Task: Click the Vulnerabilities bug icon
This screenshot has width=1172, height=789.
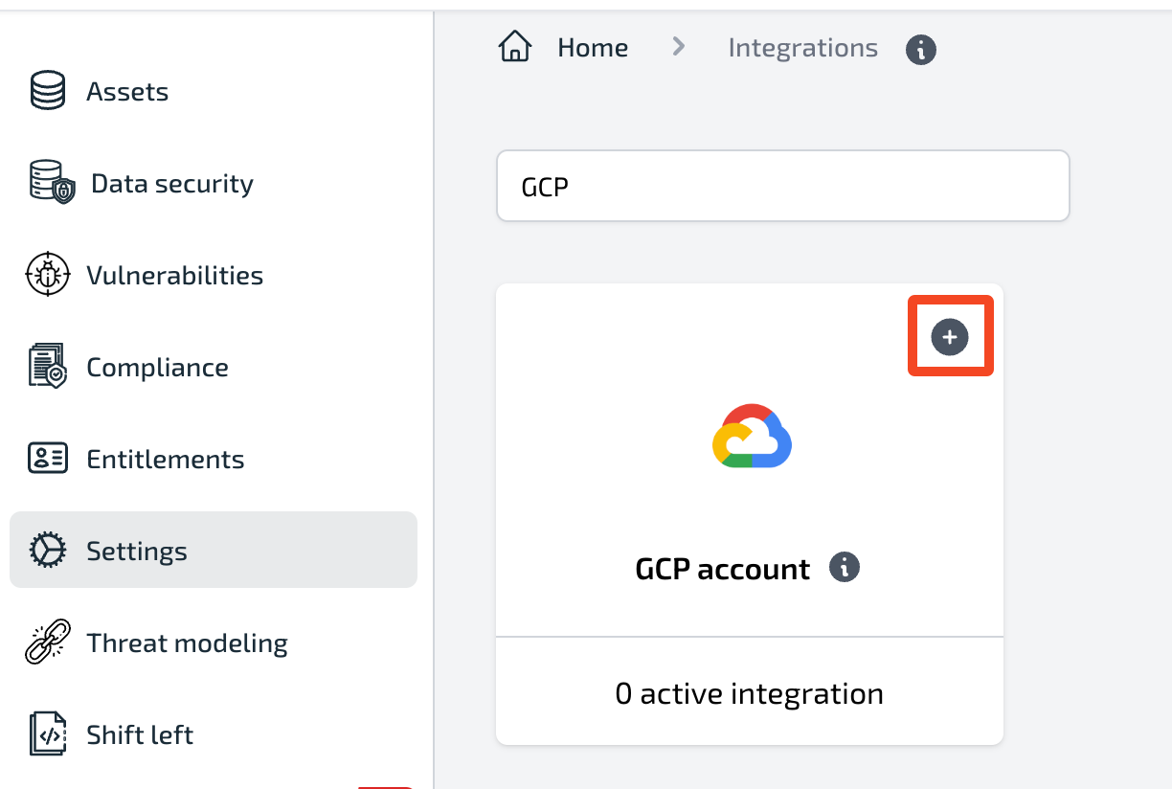Action: point(48,276)
